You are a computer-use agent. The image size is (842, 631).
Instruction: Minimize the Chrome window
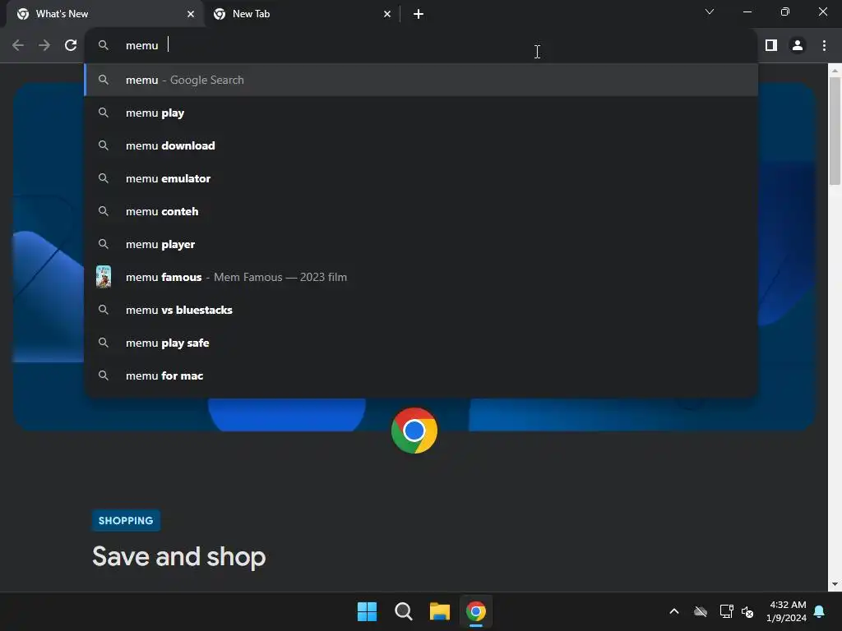[747, 12]
